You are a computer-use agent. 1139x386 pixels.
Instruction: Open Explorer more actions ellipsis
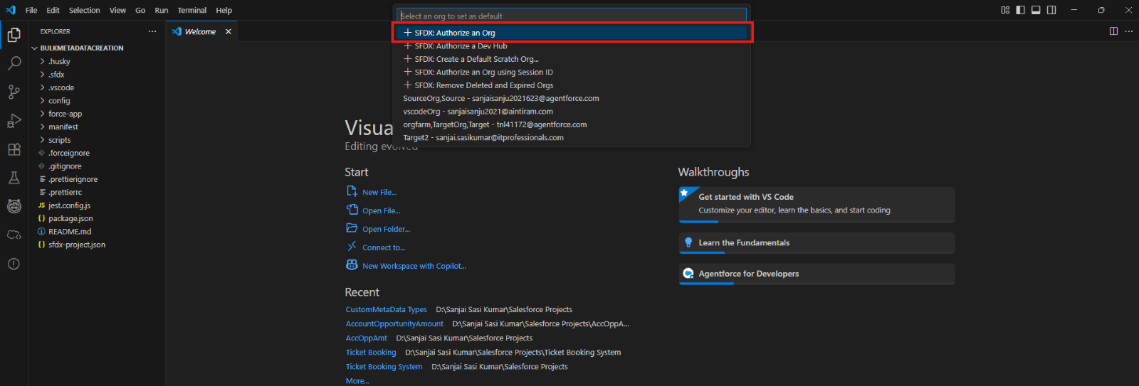point(152,31)
